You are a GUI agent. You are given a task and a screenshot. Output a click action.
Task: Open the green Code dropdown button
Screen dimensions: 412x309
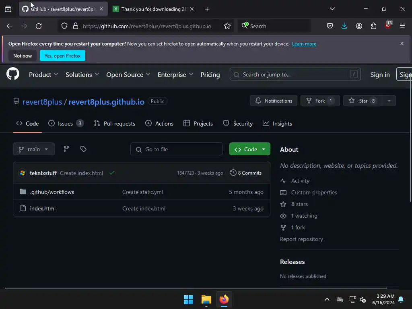coord(249,149)
